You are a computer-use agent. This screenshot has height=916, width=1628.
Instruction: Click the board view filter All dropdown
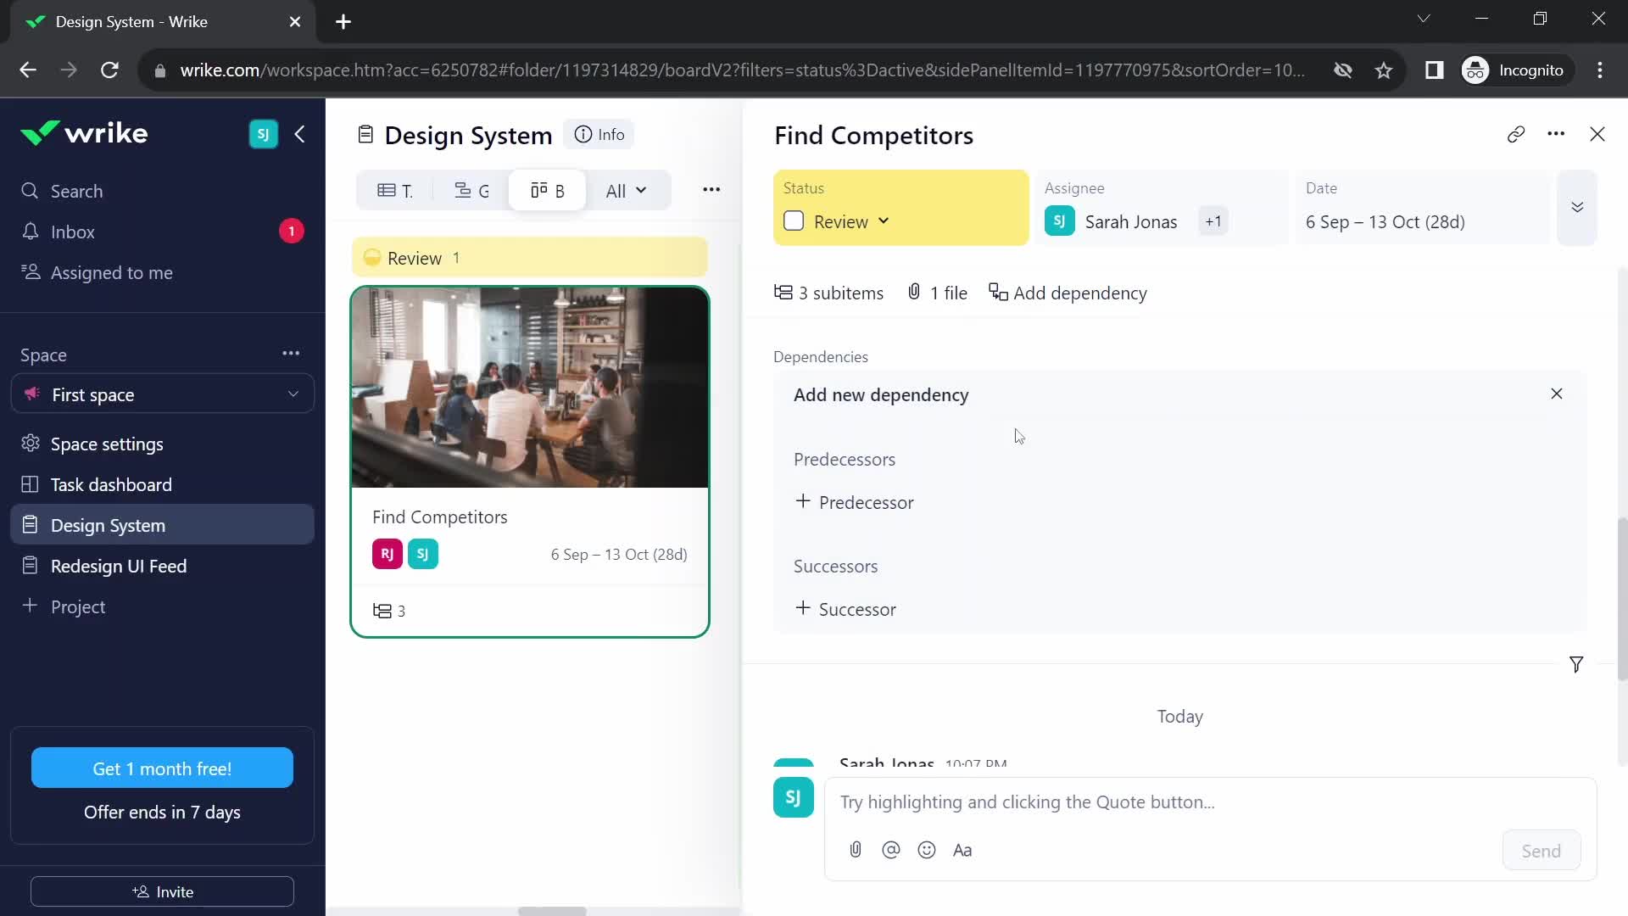(x=625, y=190)
